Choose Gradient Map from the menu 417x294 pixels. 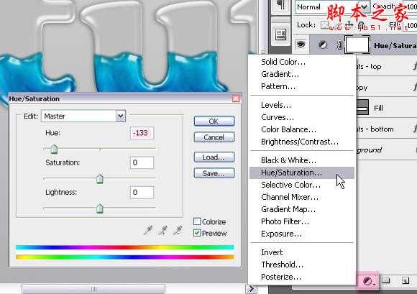pyautogui.click(x=288, y=209)
